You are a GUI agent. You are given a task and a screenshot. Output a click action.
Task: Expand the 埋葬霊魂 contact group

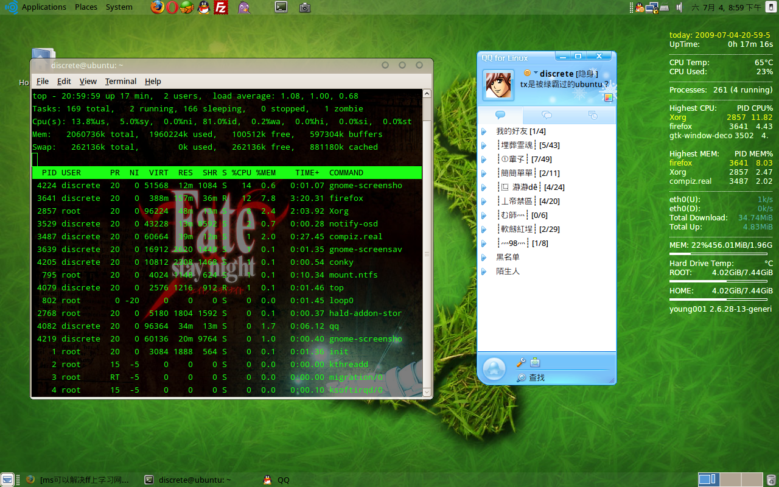tap(484, 145)
